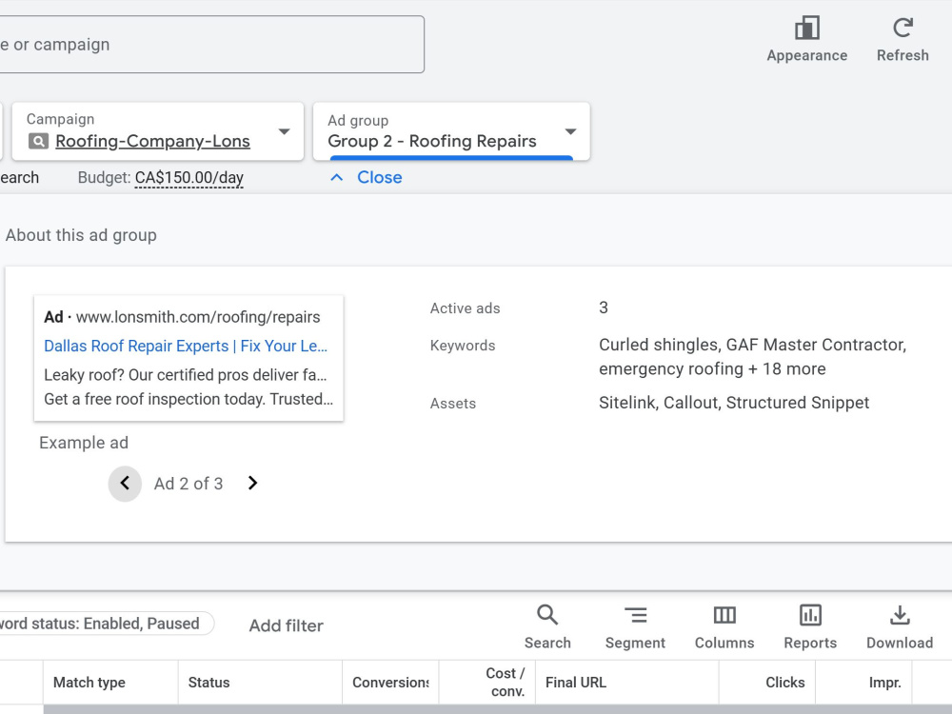Sort by the Clicks column header
The width and height of the screenshot is (952, 714).
point(785,683)
